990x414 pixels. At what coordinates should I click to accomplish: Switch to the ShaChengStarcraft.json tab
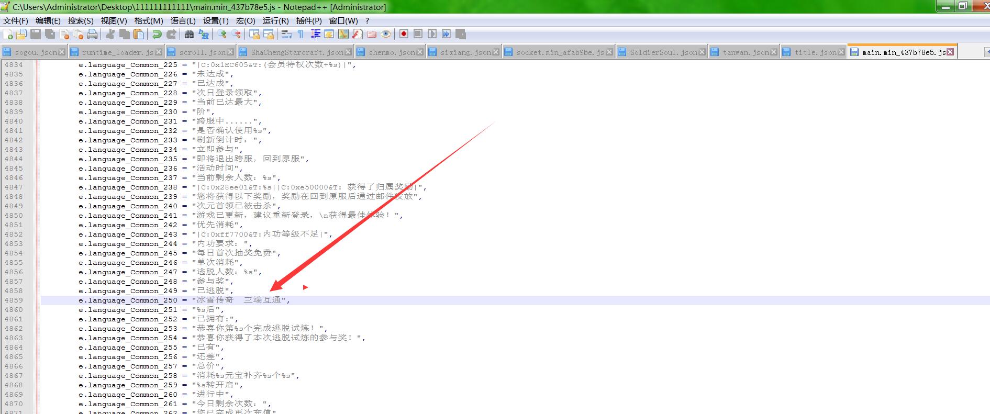[x=297, y=52]
